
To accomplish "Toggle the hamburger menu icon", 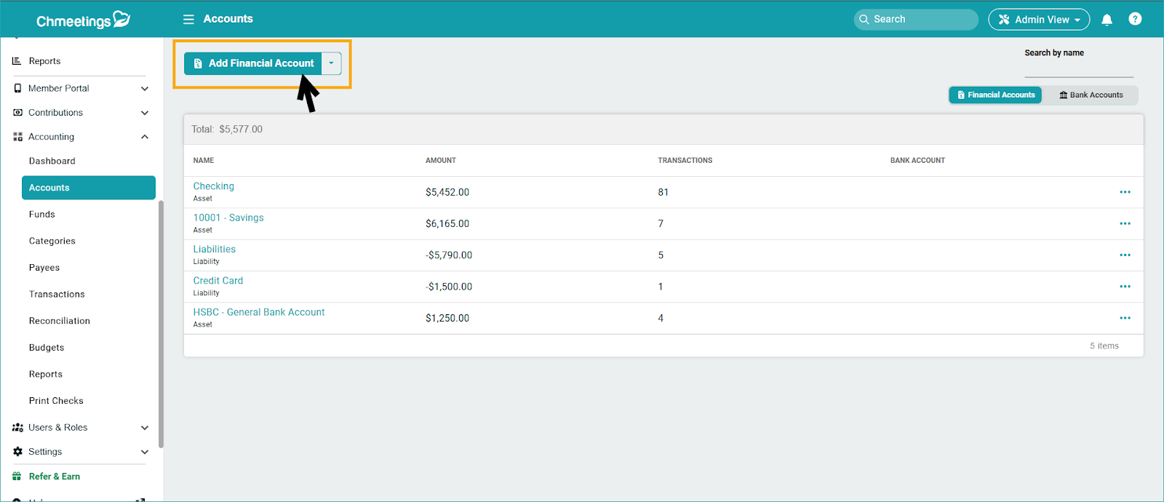I will point(188,20).
